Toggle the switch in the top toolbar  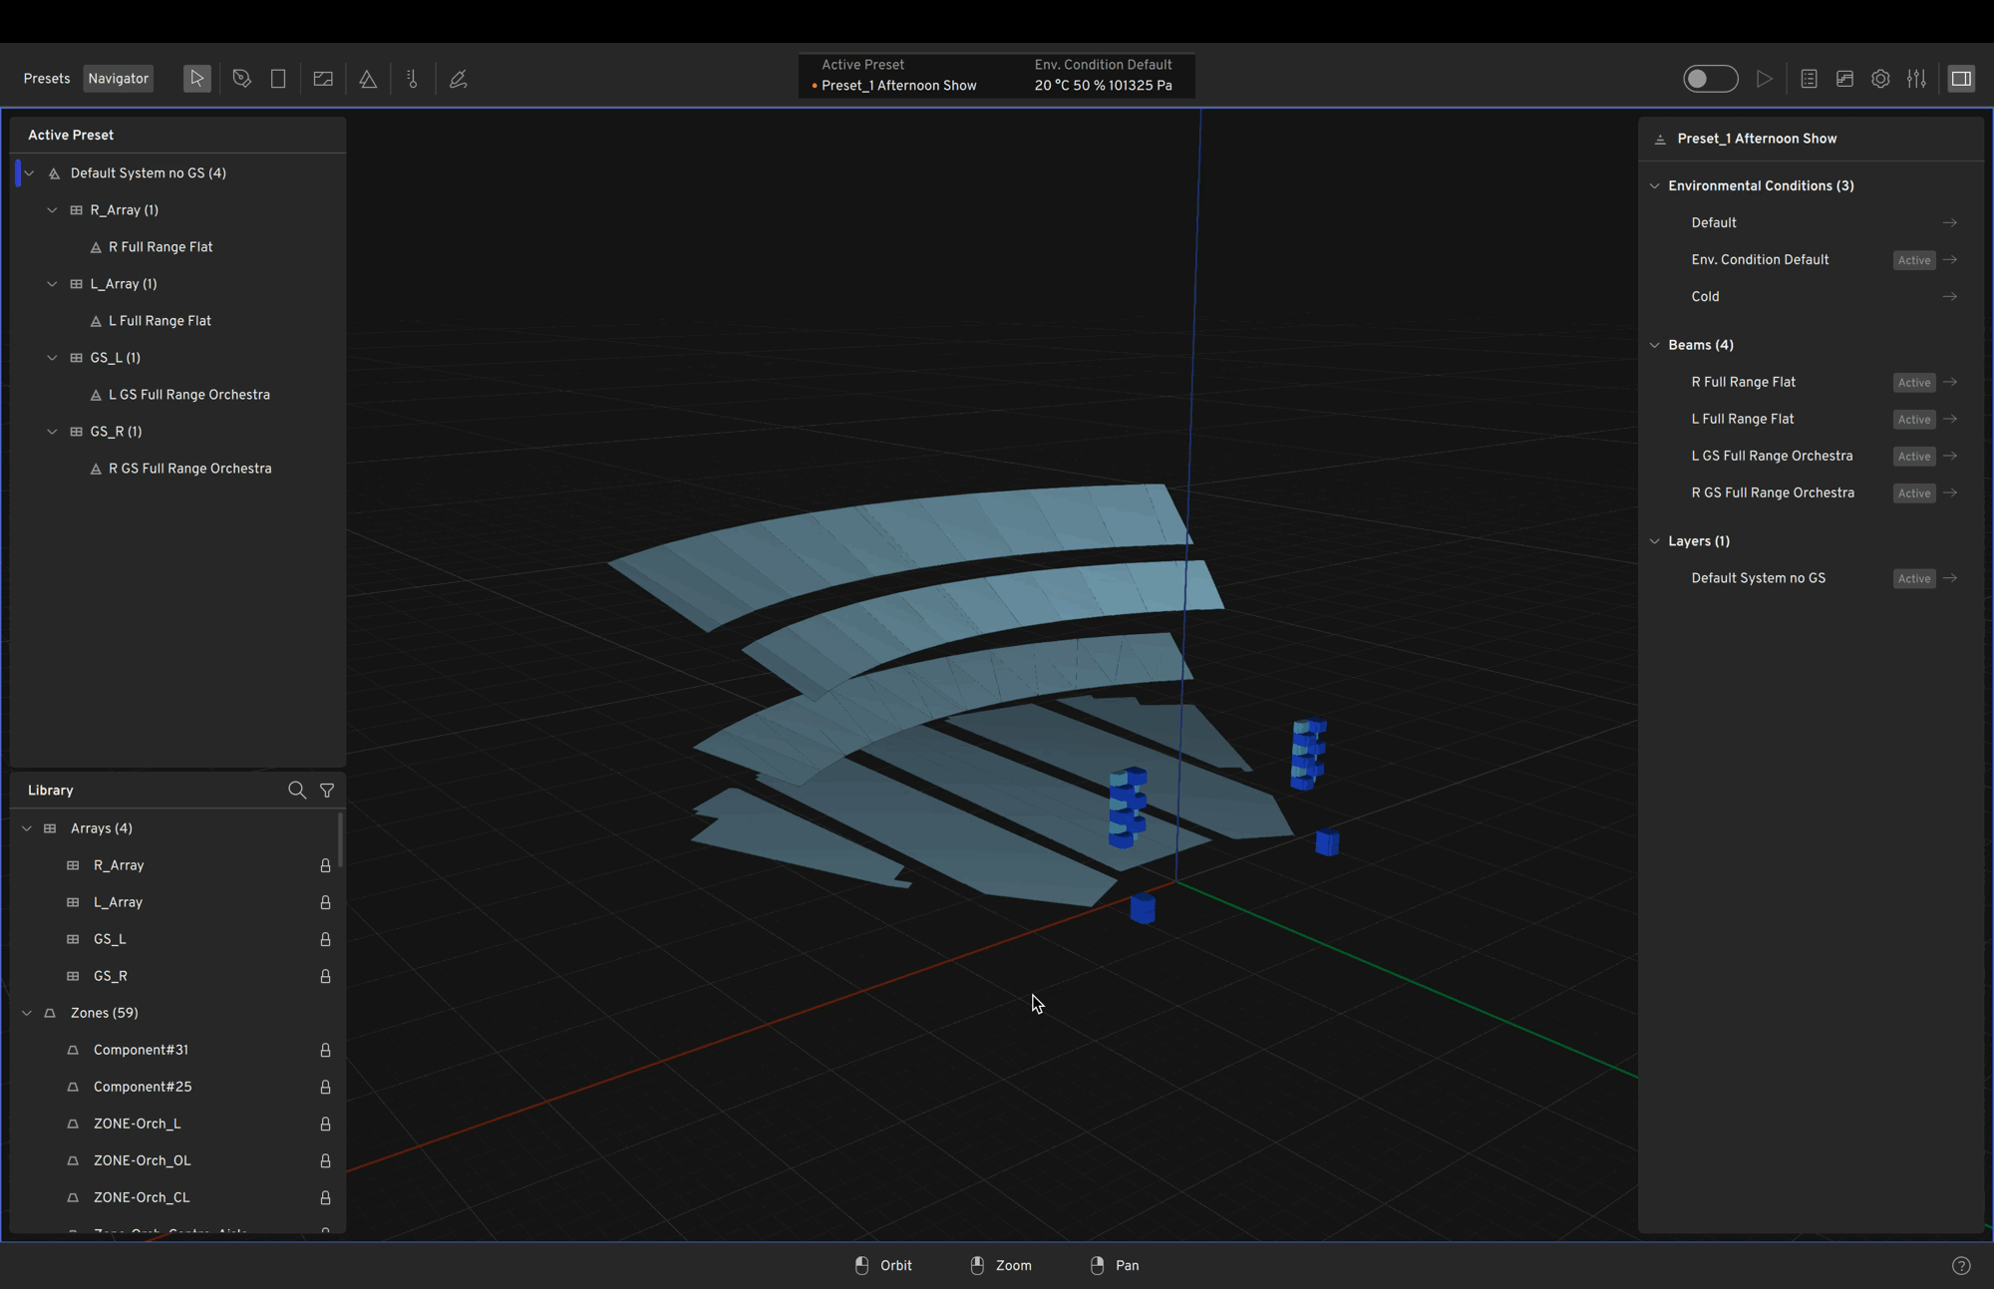coord(1710,79)
